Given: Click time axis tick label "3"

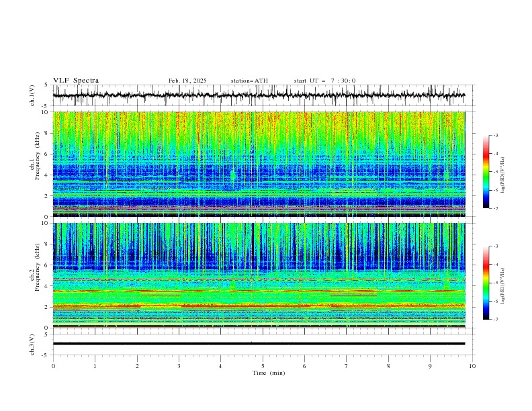Looking at the screenshot, I should 179,366.
